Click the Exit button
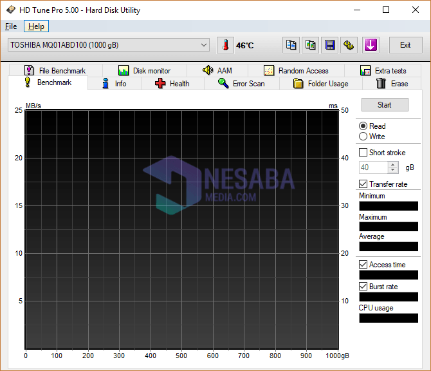 [405, 45]
